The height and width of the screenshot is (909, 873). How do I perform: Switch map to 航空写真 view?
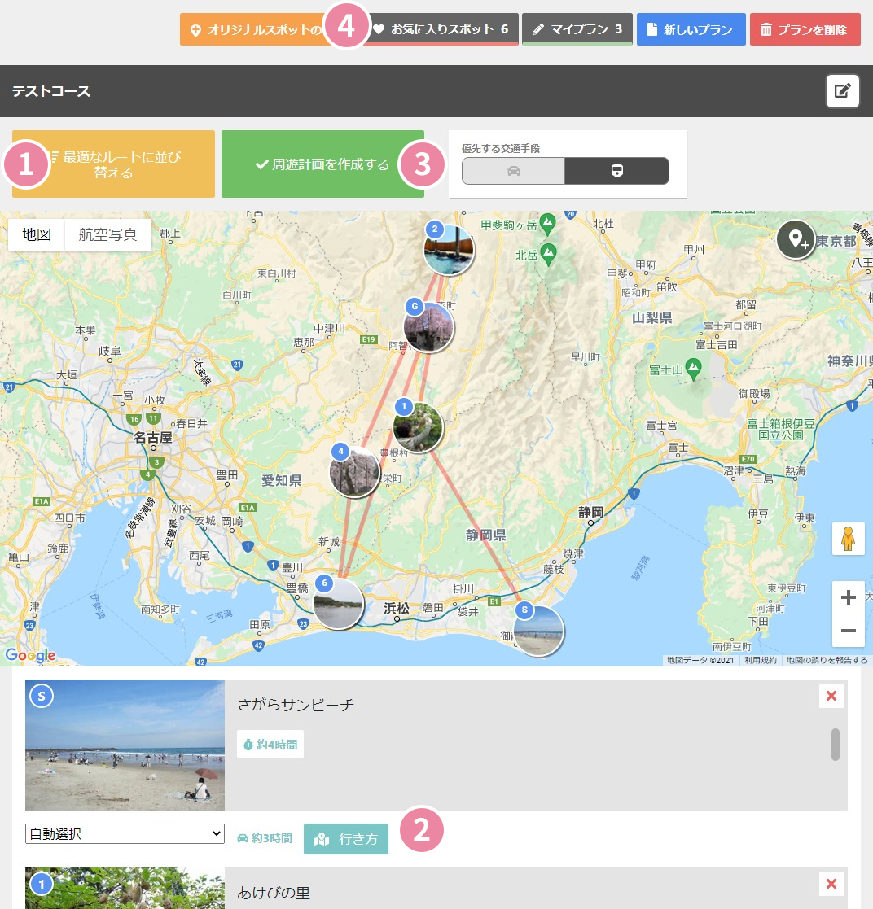tap(107, 235)
